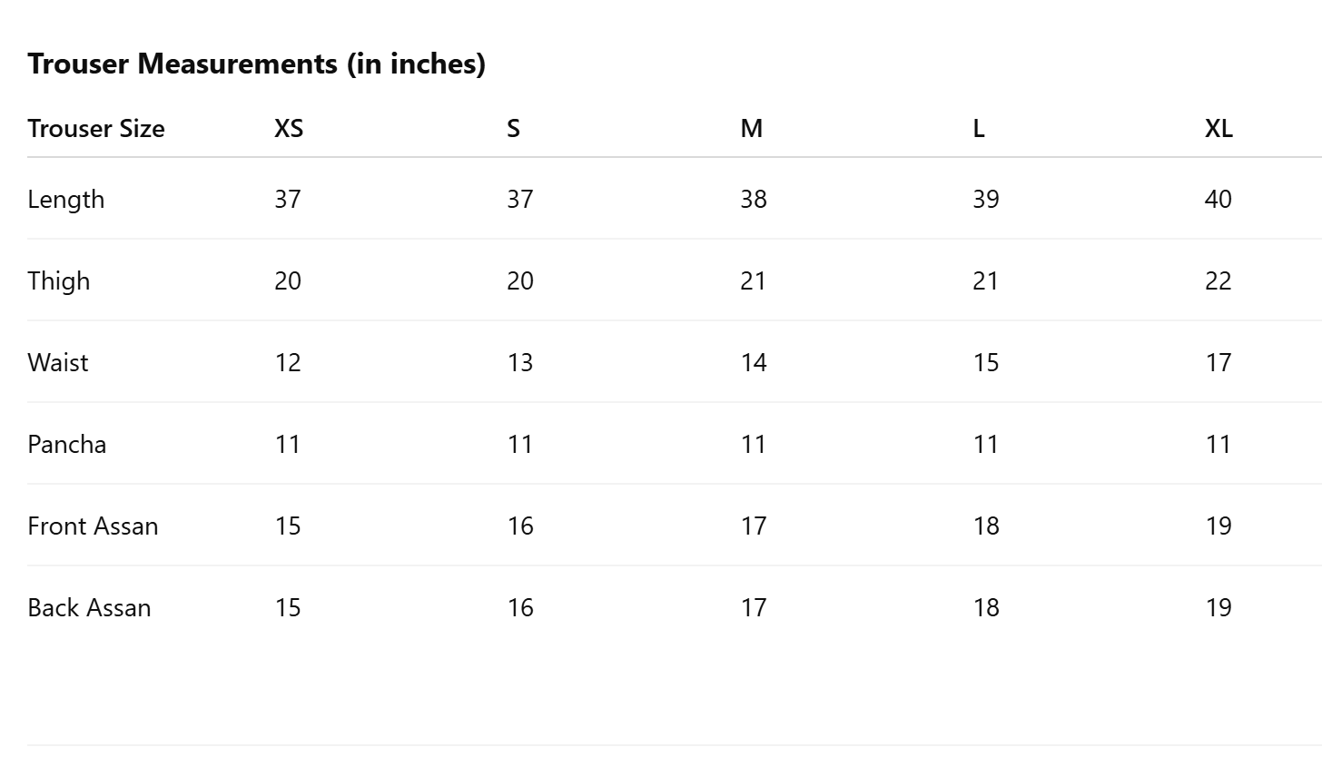Click the Trouser Size column header
The width and height of the screenshot is (1322, 757).
coord(95,129)
